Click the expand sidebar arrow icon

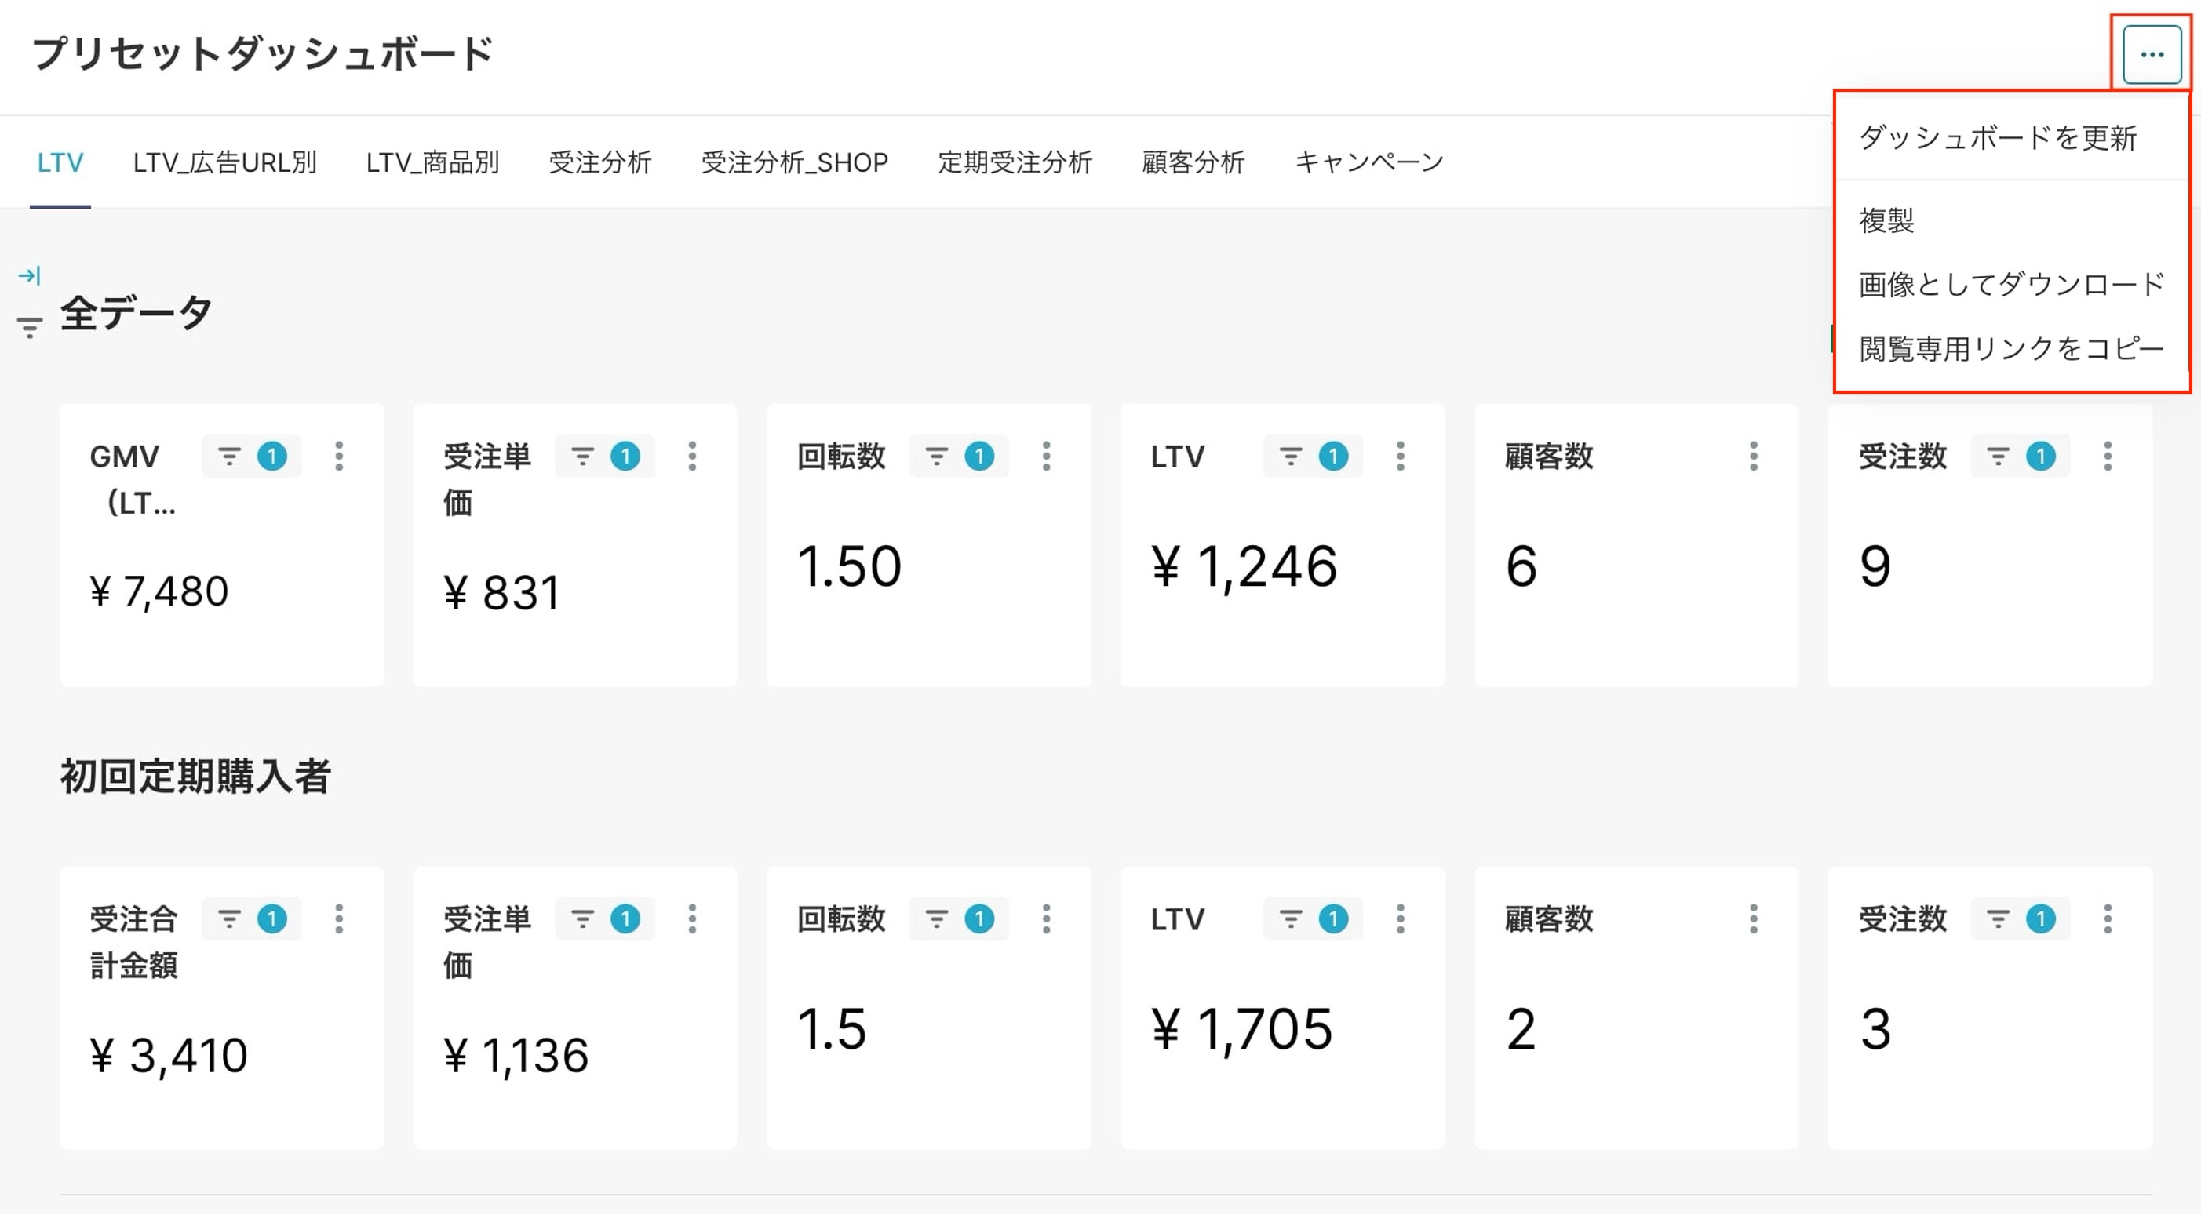tap(29, 275)
